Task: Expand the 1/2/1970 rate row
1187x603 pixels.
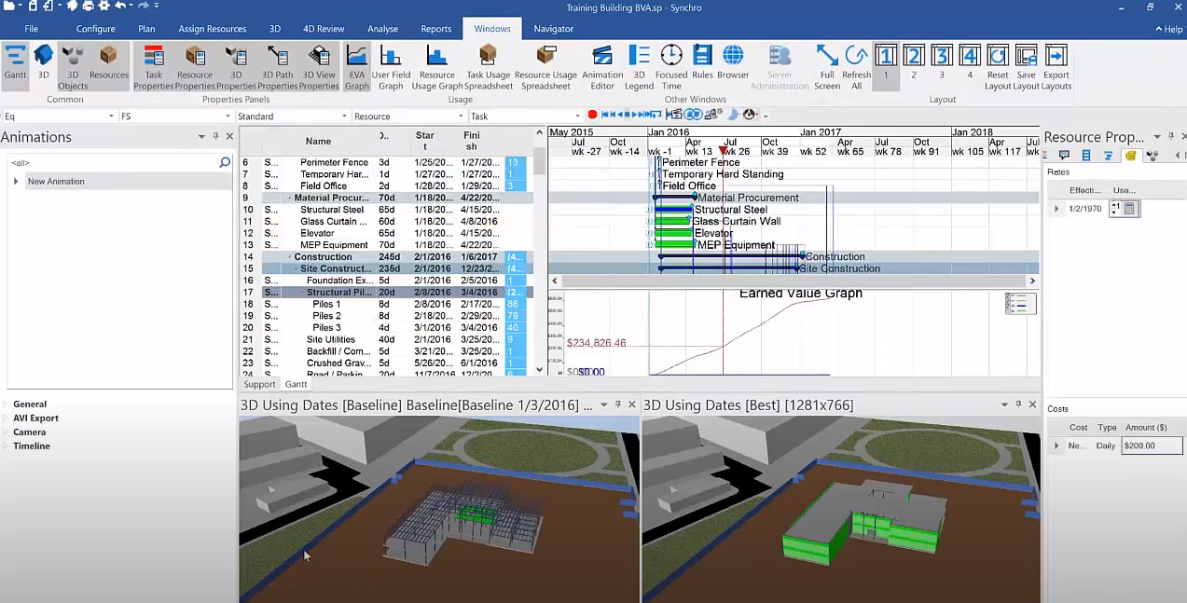Action: click(x=1056, y=209)
